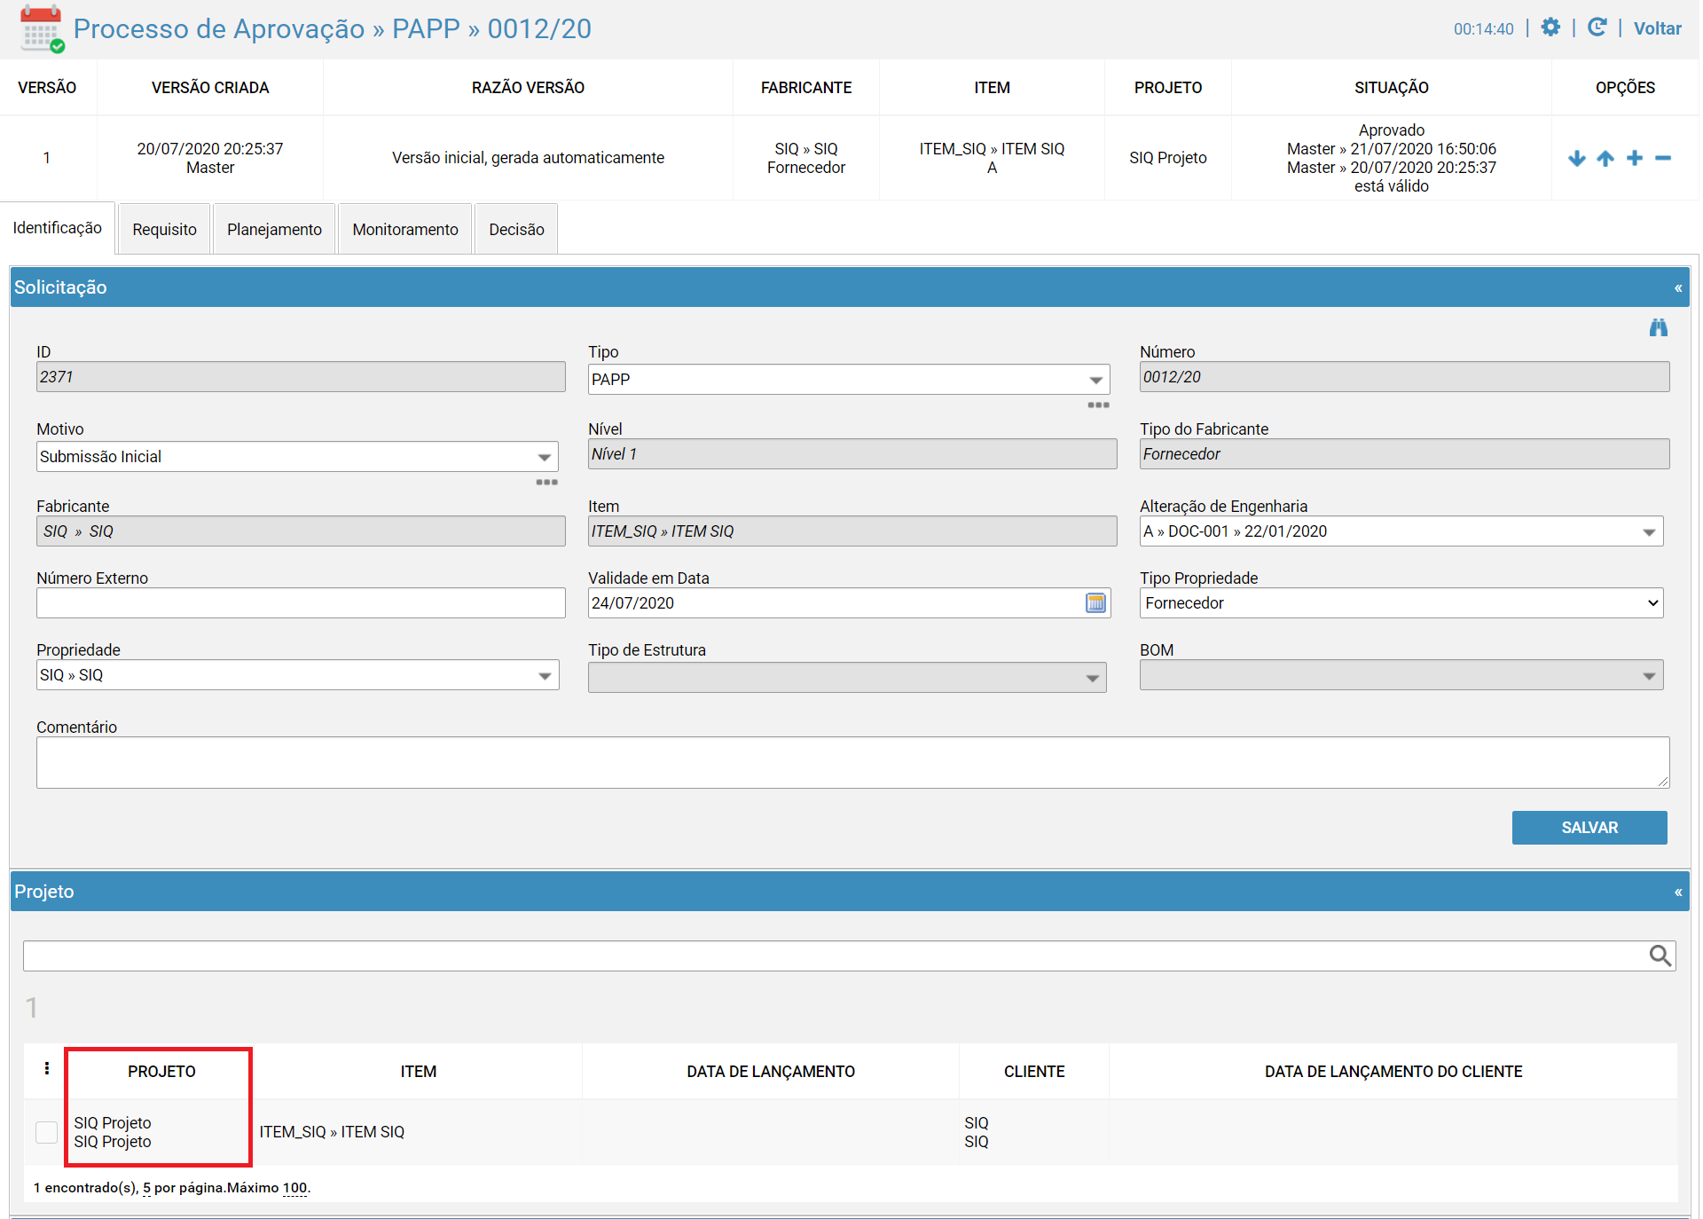Click the calendar logo icon beside the title
The width and height of the screenshot is (1703, 1219).
coord(42,28)
